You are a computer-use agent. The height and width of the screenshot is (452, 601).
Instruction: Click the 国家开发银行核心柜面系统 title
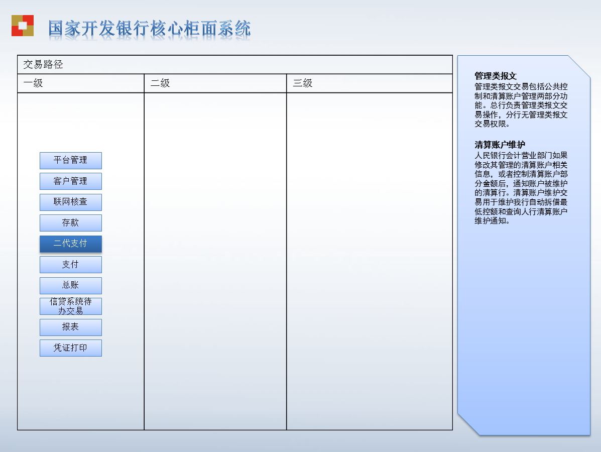[150, 29]
